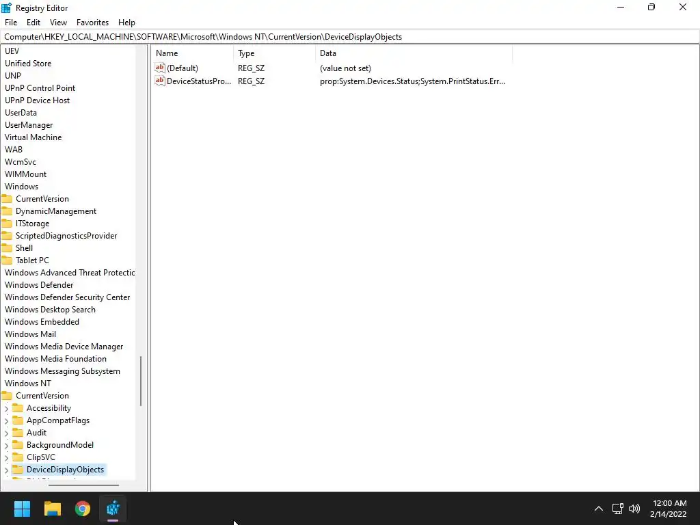
Task: Open the clock and date flyout
Action: 669,509
